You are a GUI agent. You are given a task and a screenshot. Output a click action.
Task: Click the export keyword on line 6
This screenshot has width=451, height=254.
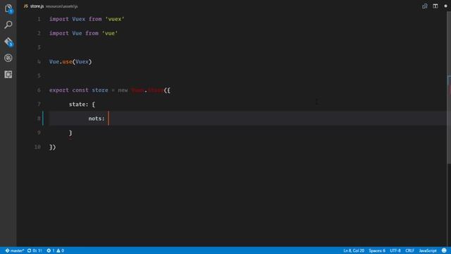(59, 90)
